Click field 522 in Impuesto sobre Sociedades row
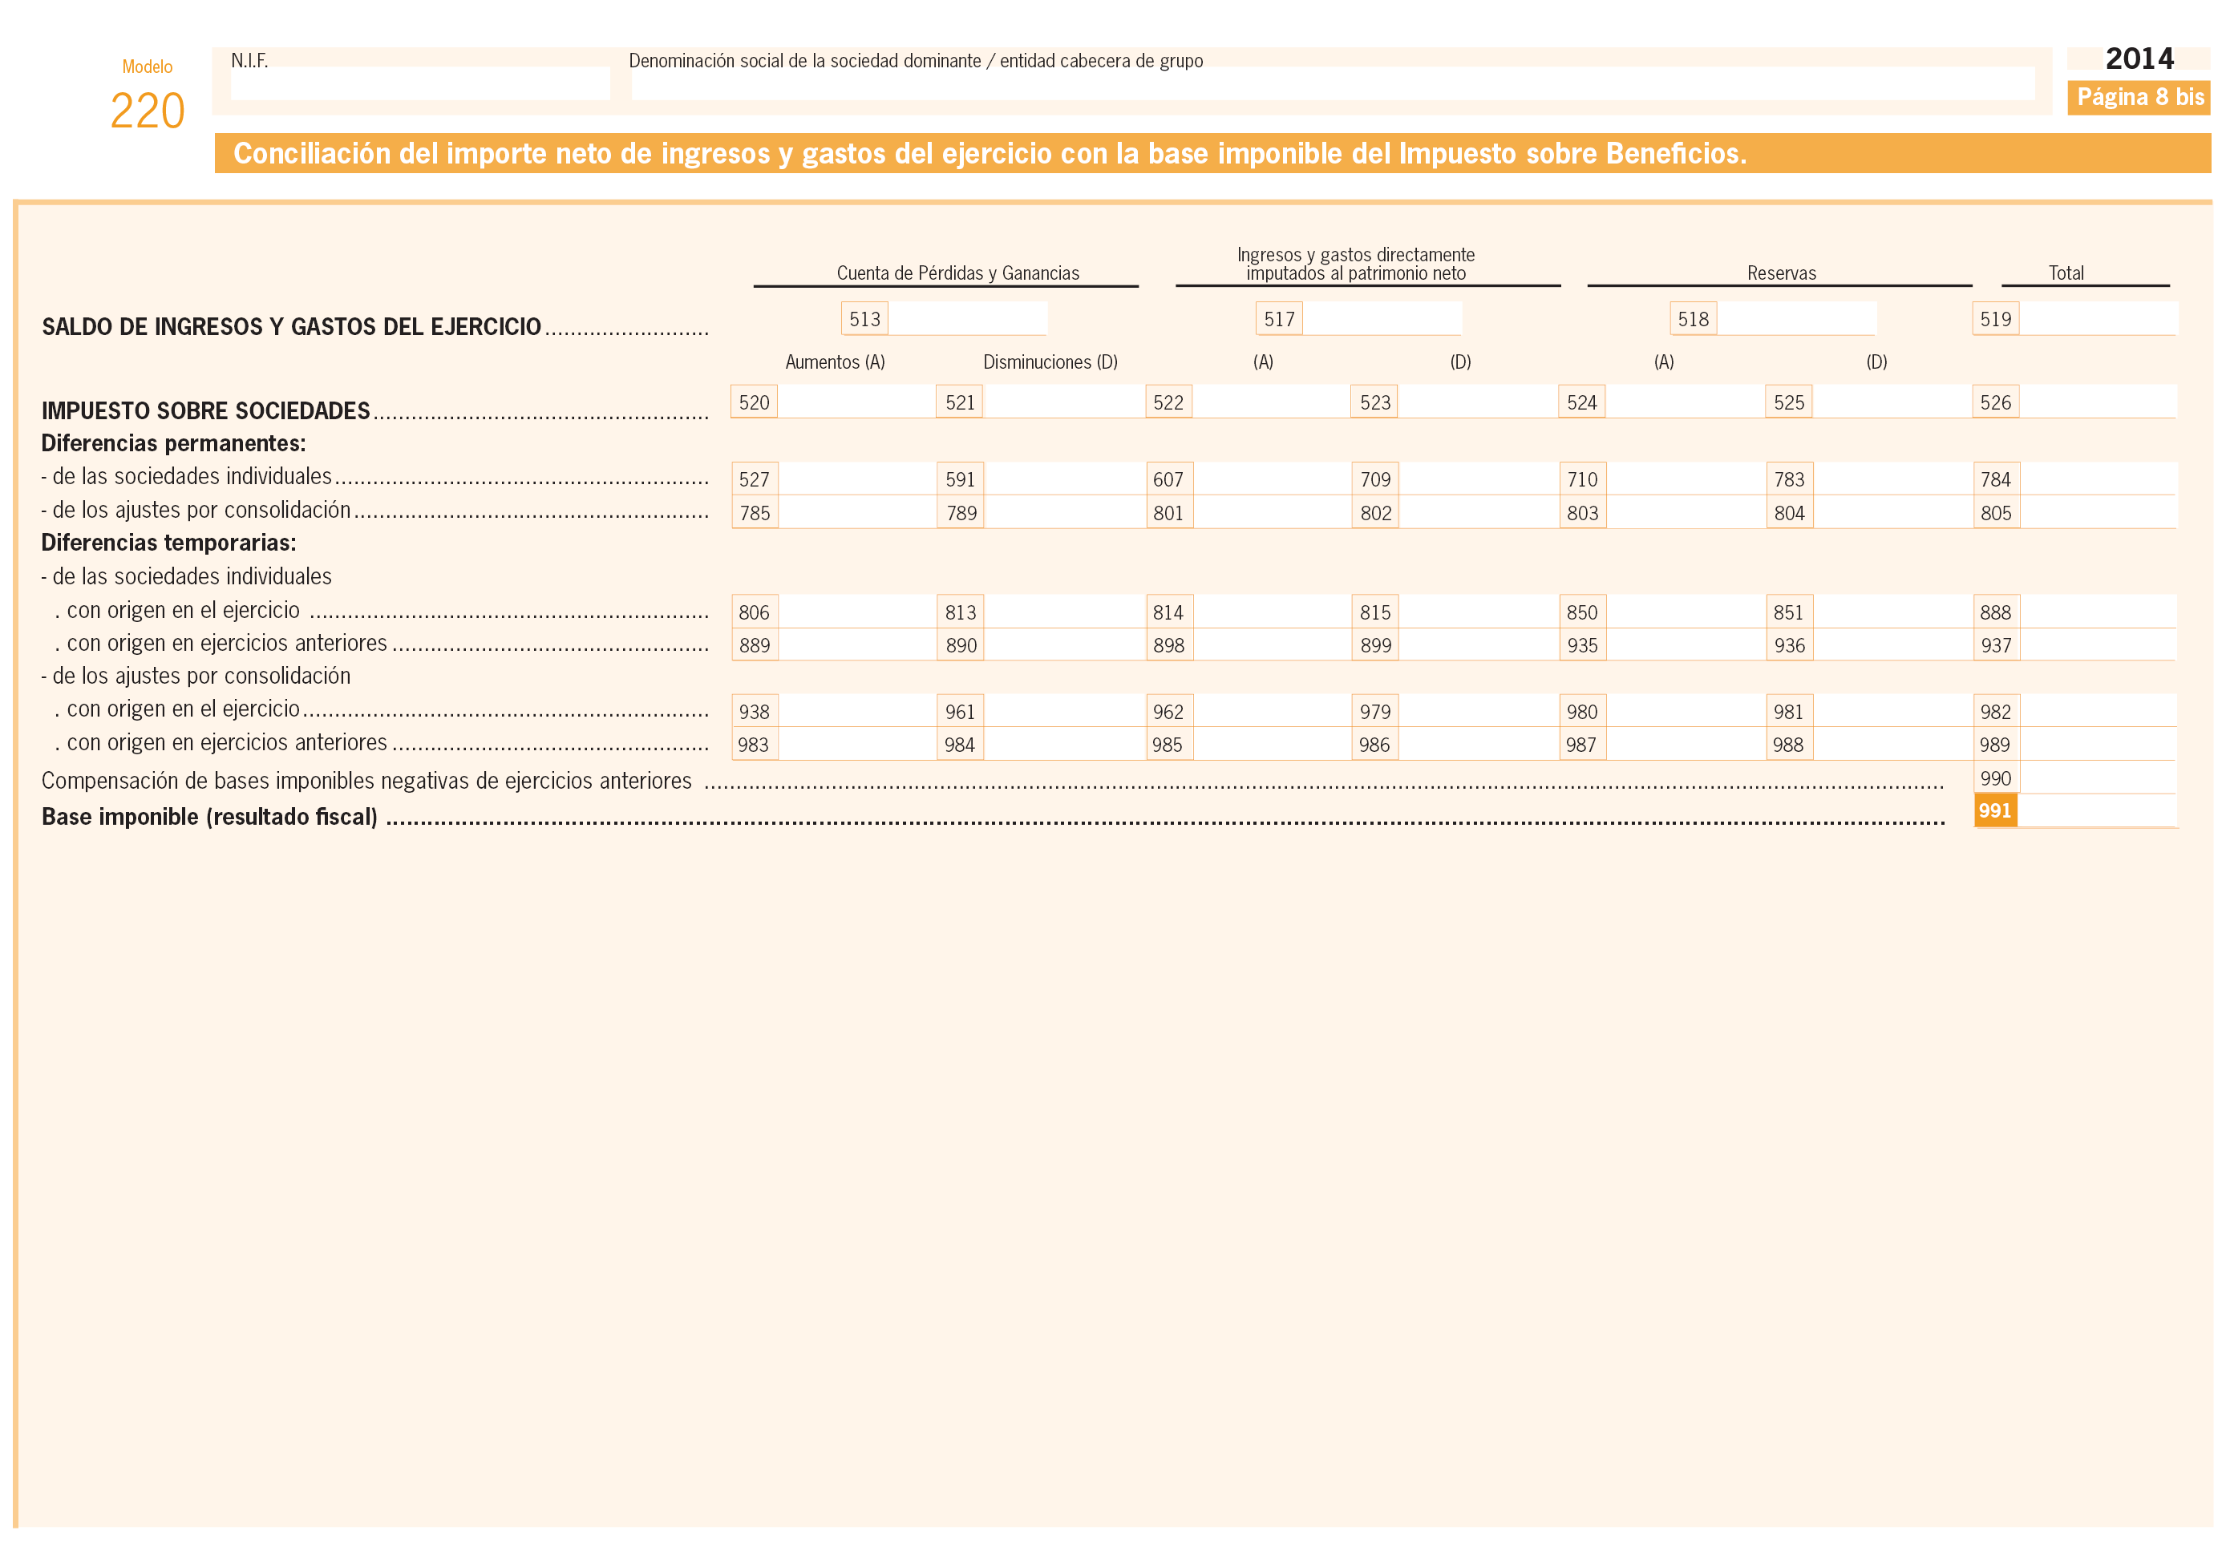 tap(1271, 402)
